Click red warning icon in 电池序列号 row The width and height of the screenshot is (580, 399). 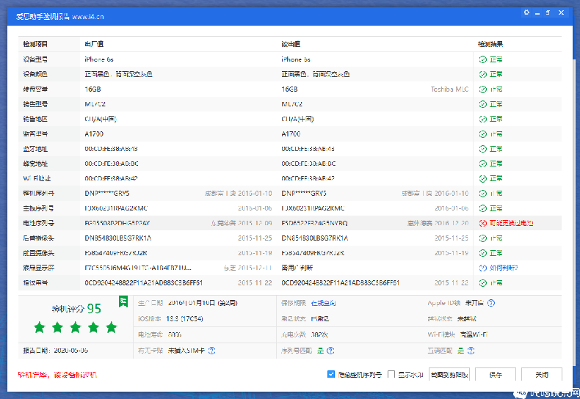pos(482,223)
